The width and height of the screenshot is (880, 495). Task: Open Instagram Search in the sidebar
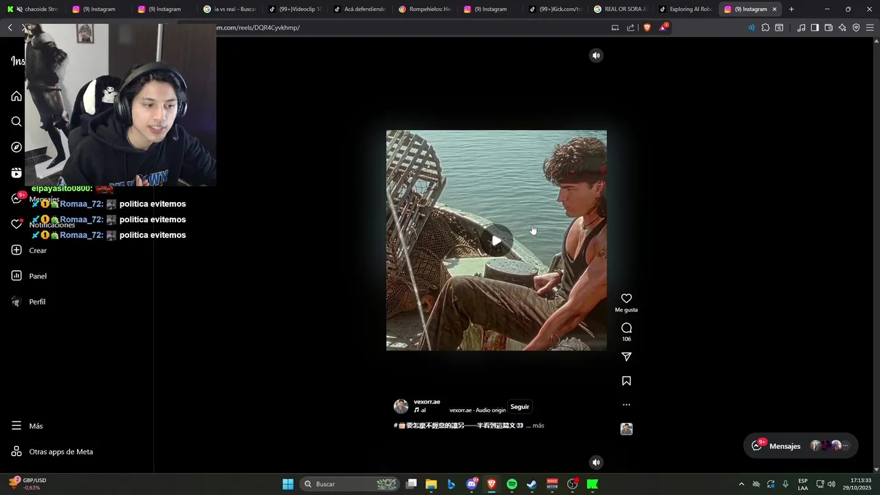tap(16, 122)
